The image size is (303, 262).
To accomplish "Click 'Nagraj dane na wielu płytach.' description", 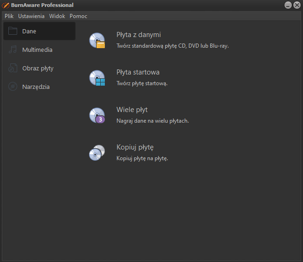I will [x=153, y=121].
